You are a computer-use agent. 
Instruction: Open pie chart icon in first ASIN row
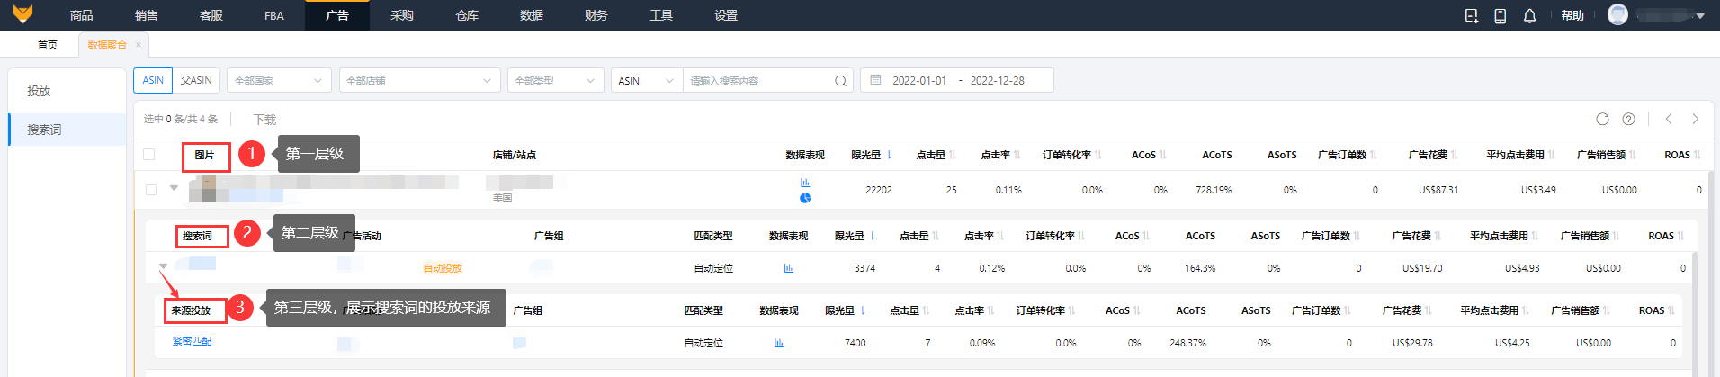[805, 198]
